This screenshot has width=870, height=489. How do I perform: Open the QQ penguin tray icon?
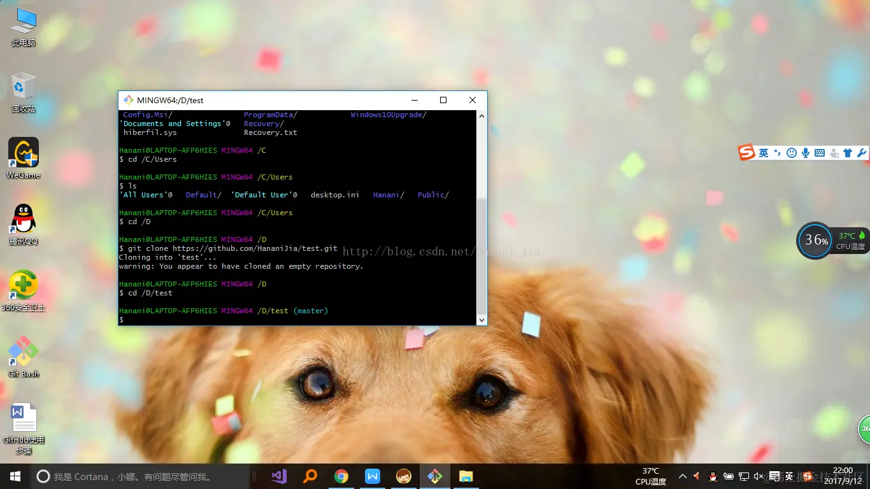tap(713, 476)
